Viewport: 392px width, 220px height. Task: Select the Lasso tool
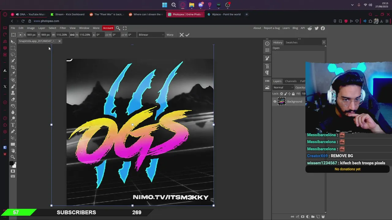click(x=13, y=54)
